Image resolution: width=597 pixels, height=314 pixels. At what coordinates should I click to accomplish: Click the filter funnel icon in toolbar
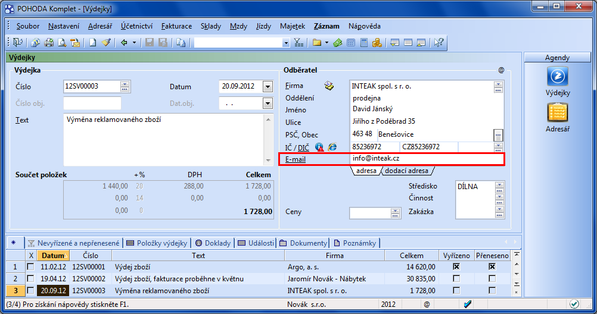(299, 43)
